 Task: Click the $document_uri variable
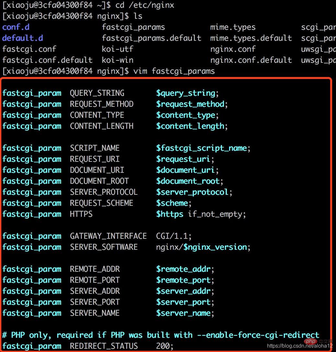185,170
